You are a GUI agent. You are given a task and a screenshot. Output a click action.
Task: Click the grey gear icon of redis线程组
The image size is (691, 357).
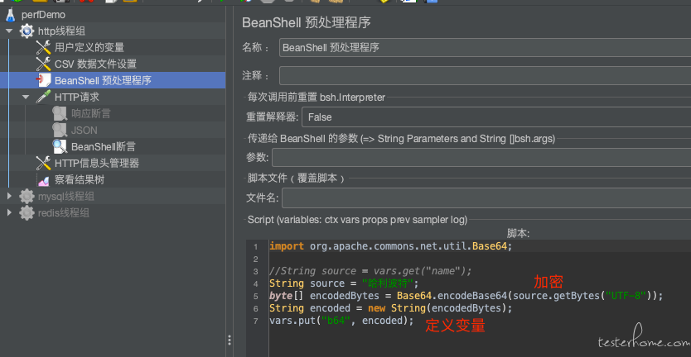point(27,213)
